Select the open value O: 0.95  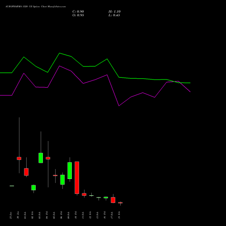click(x=78, y=15)
